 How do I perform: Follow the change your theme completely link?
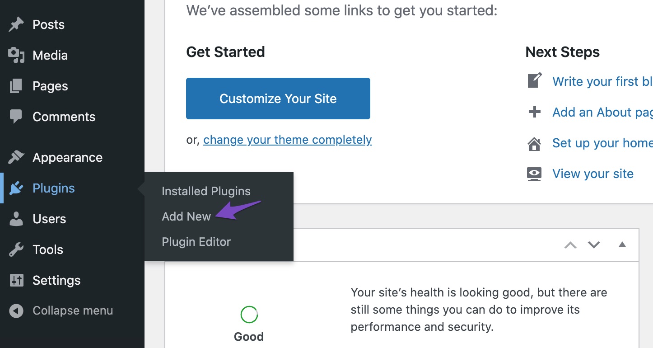tap(288, 140)
